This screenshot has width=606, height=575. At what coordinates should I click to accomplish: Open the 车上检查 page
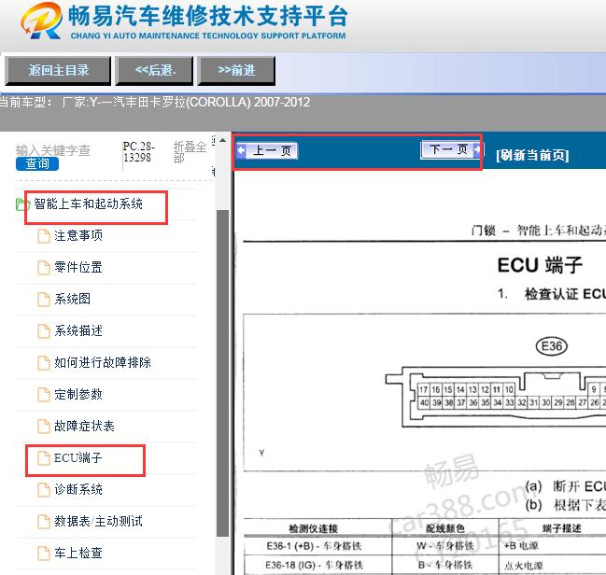78,553
